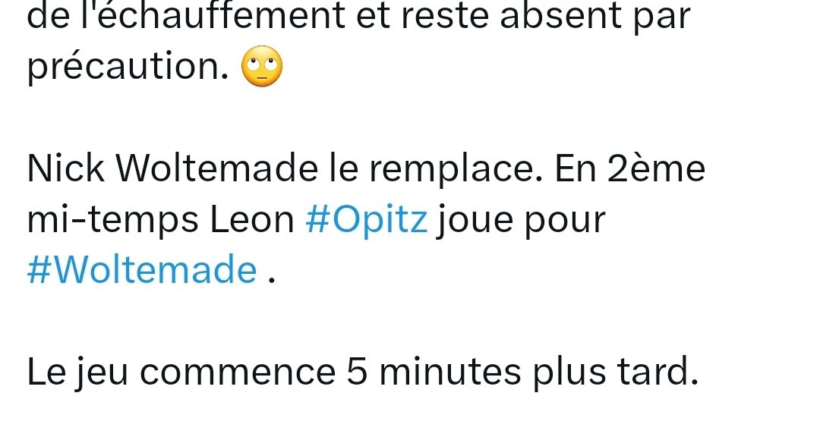Tap the words "Le jeu"

click(77, 373)
